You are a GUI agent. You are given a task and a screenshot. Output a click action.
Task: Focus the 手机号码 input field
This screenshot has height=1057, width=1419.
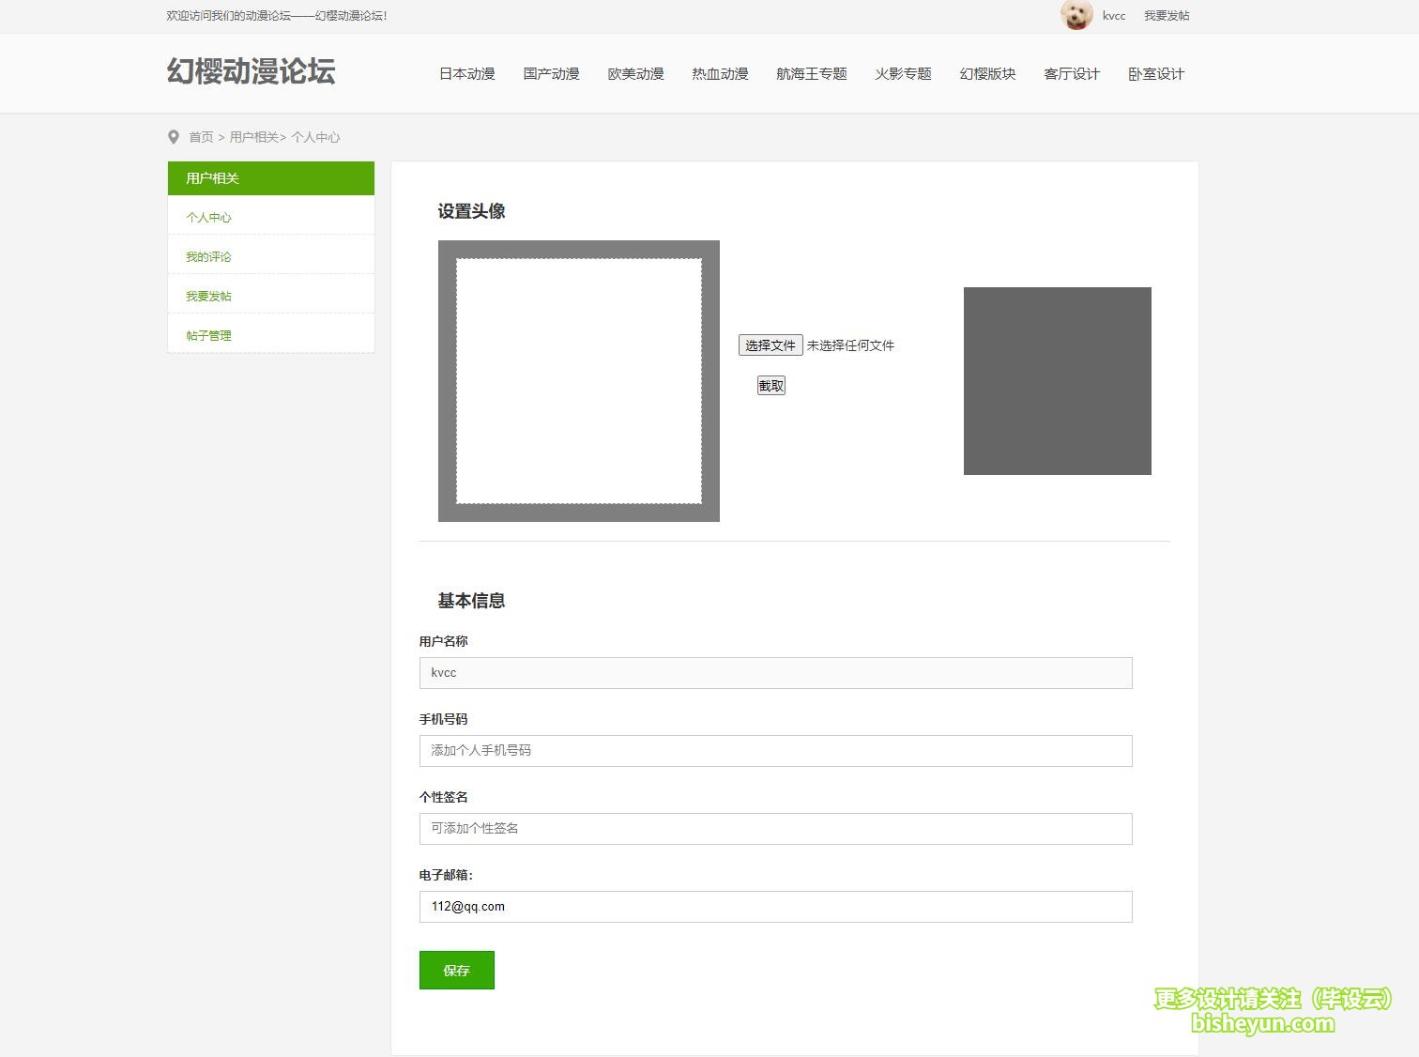coord(776,751)
